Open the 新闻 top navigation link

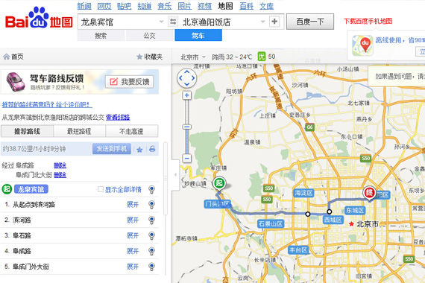84,6
